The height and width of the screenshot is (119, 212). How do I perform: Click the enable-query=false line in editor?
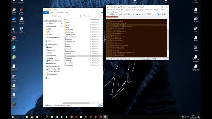[117, 25]
